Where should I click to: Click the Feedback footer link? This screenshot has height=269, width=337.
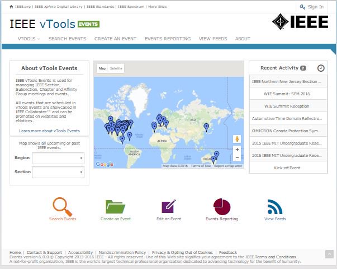(x=228, y=252)
